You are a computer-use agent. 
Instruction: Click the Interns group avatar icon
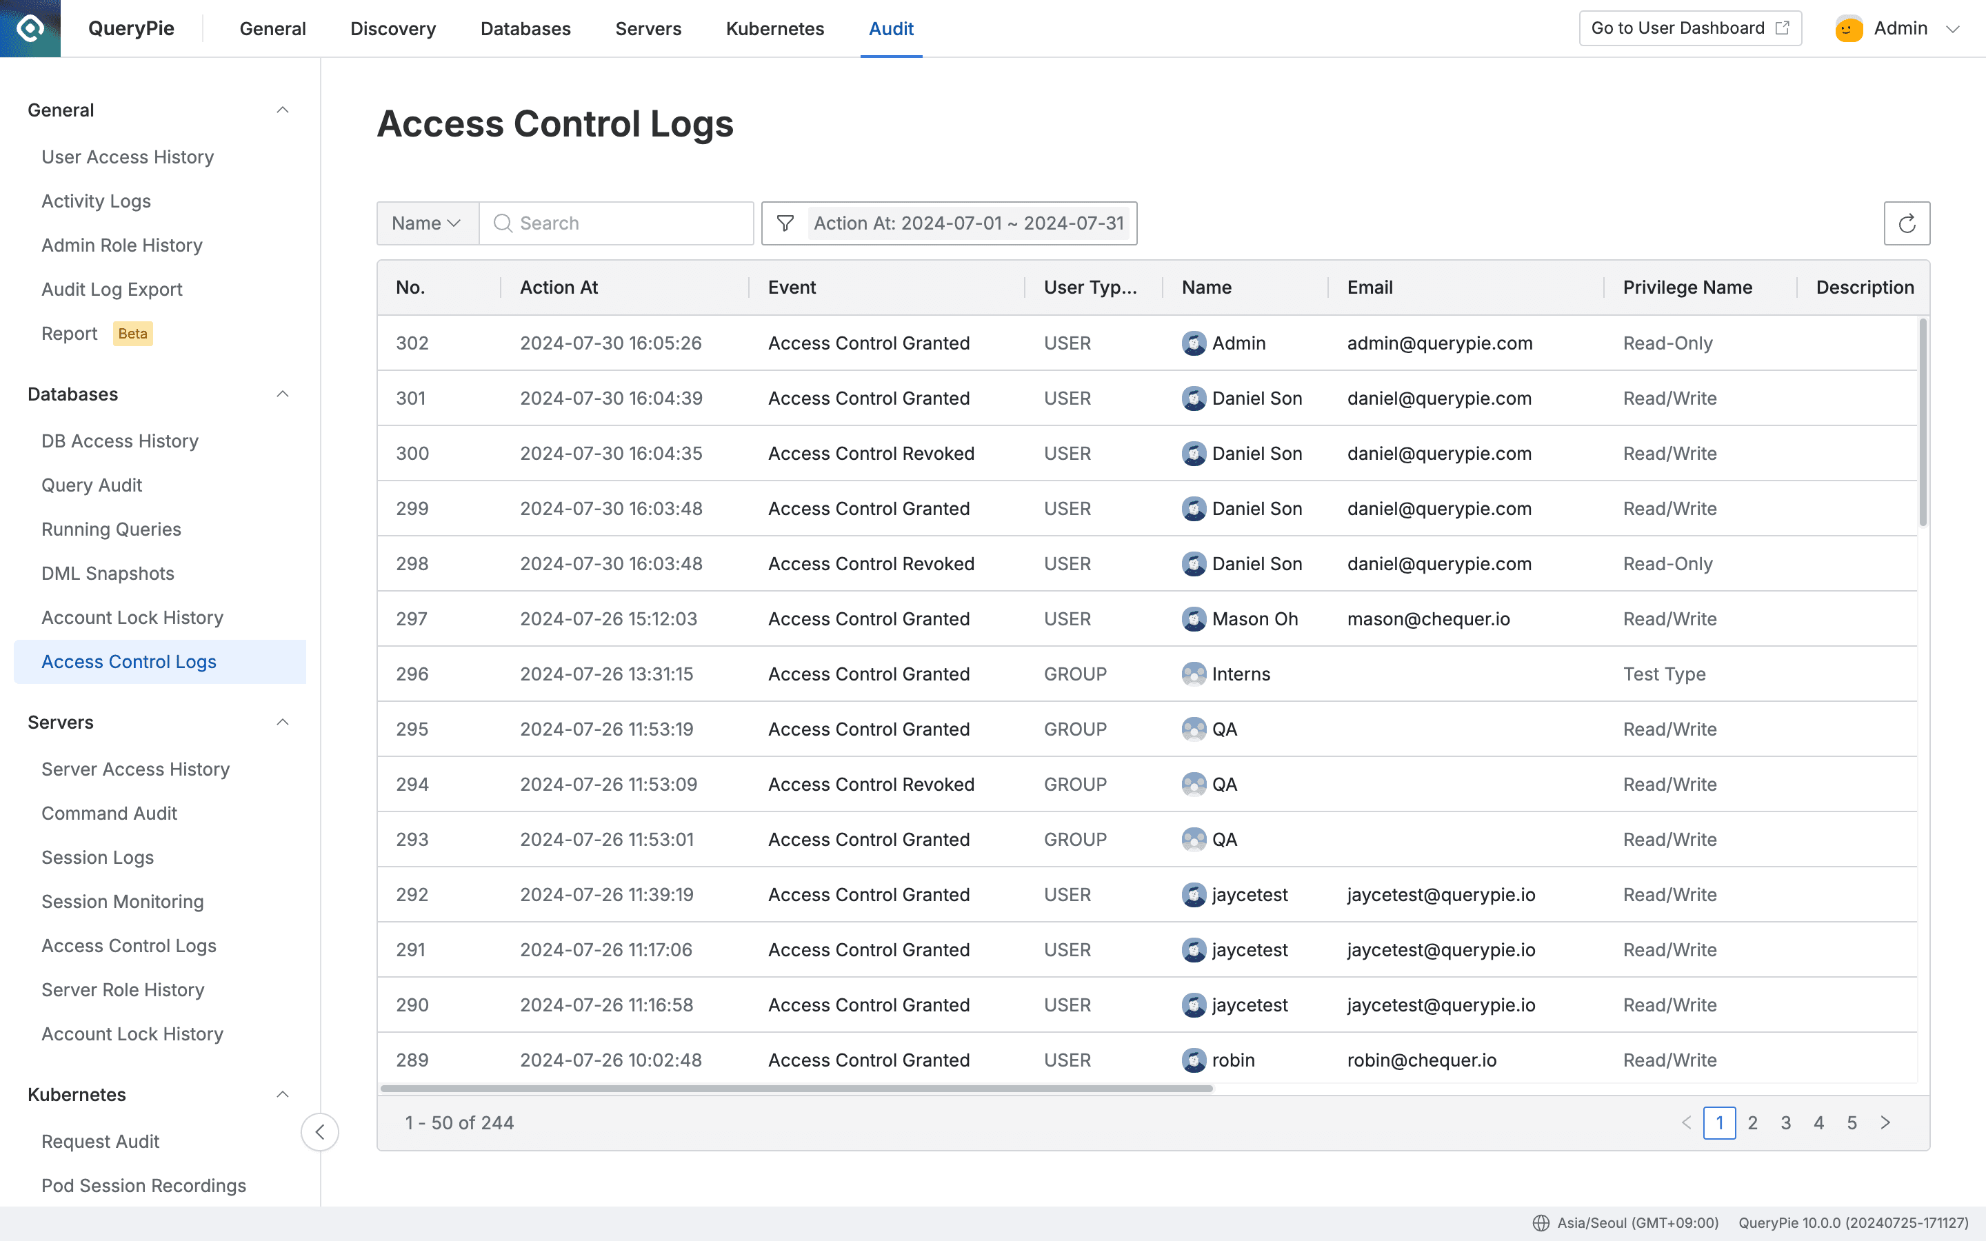pyautogui.click(x=1194, y=673)
